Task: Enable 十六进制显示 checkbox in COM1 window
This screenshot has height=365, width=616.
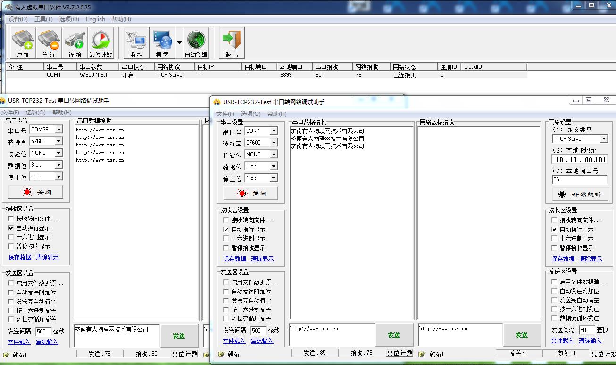Action: (226, 239)
